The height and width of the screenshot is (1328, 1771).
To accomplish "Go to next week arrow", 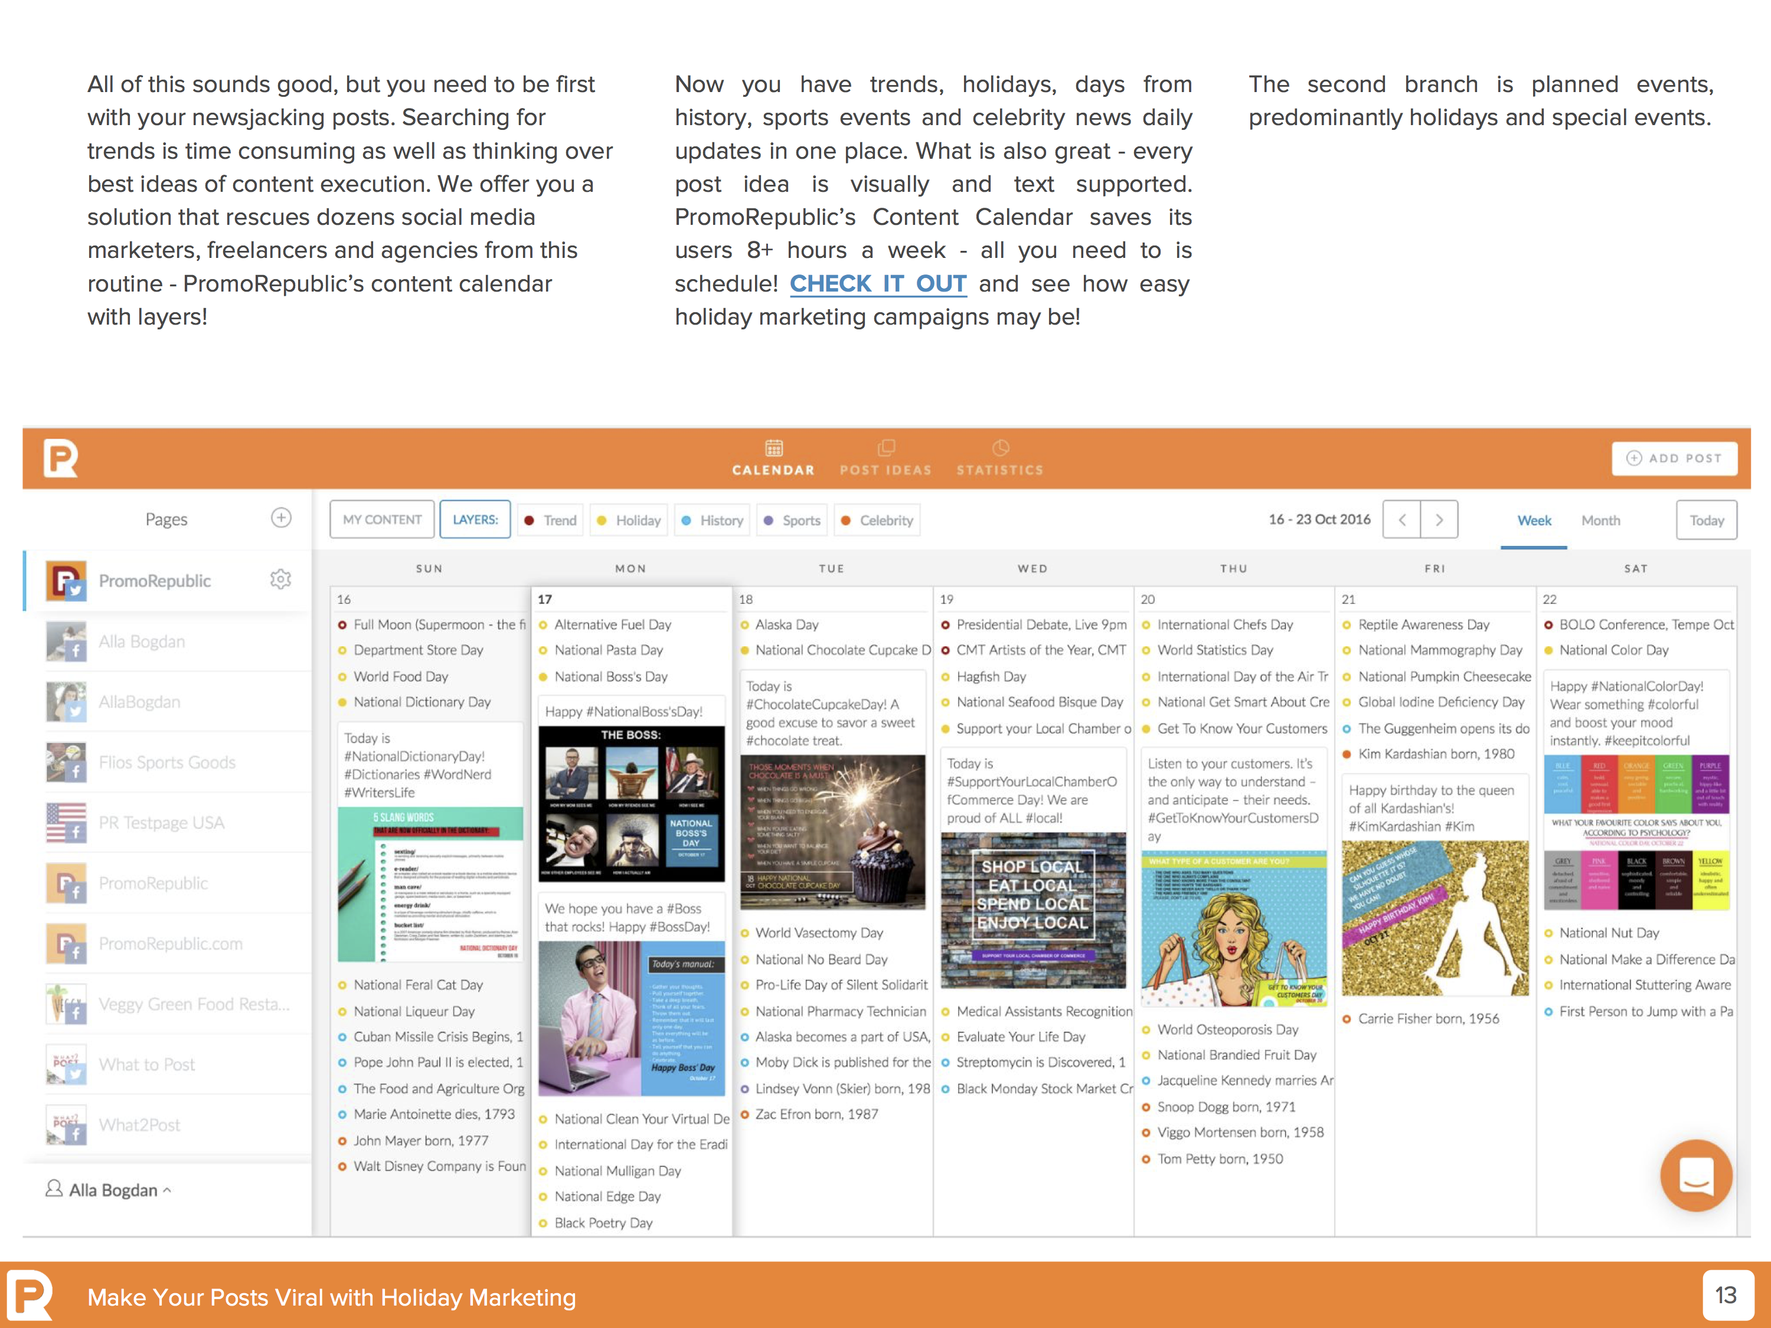I will coord(1439,521).
